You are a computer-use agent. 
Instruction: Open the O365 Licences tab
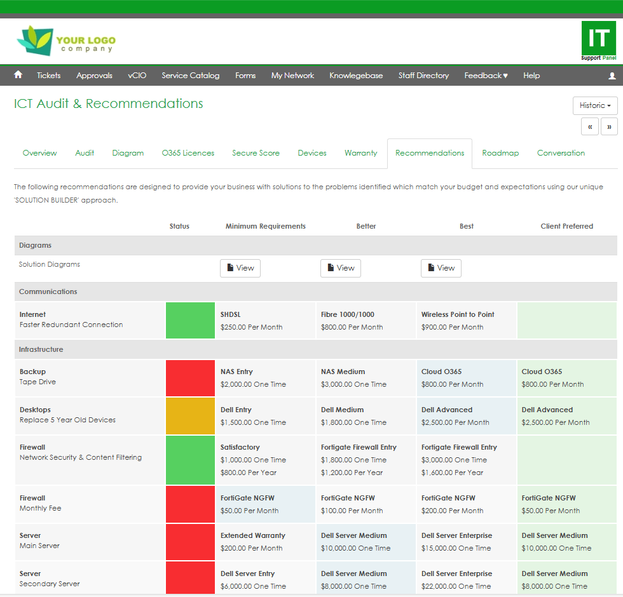tap(188, 153)
